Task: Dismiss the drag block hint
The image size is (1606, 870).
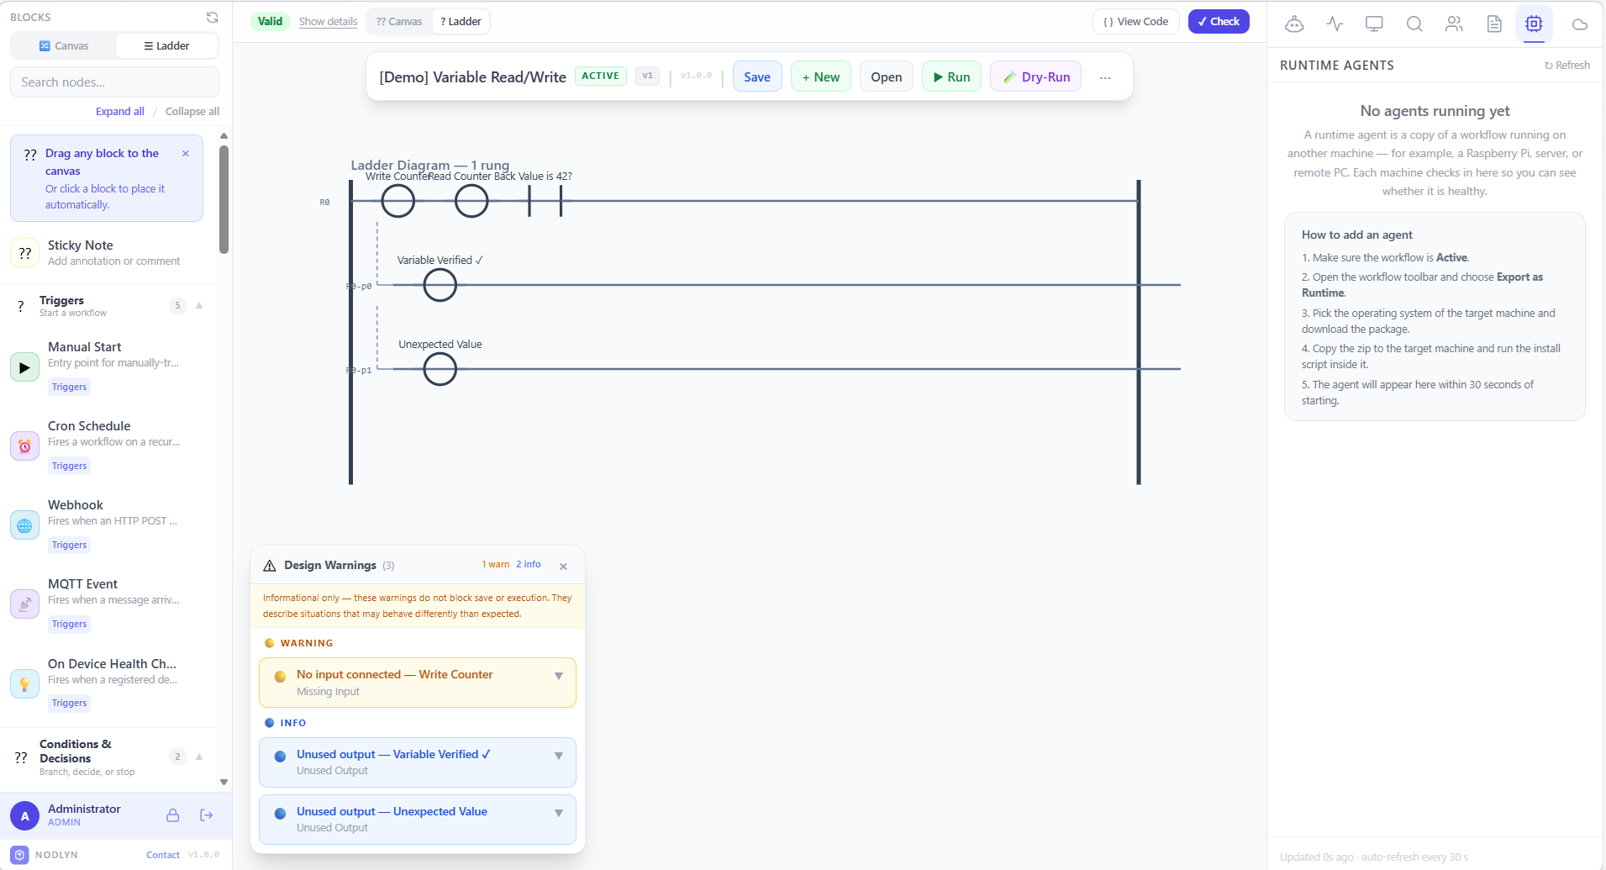Action: pos(186,153)
